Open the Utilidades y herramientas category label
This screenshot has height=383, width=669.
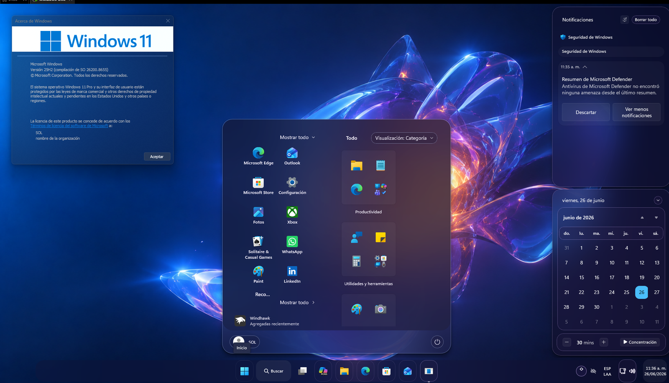[x=368, y=284]
